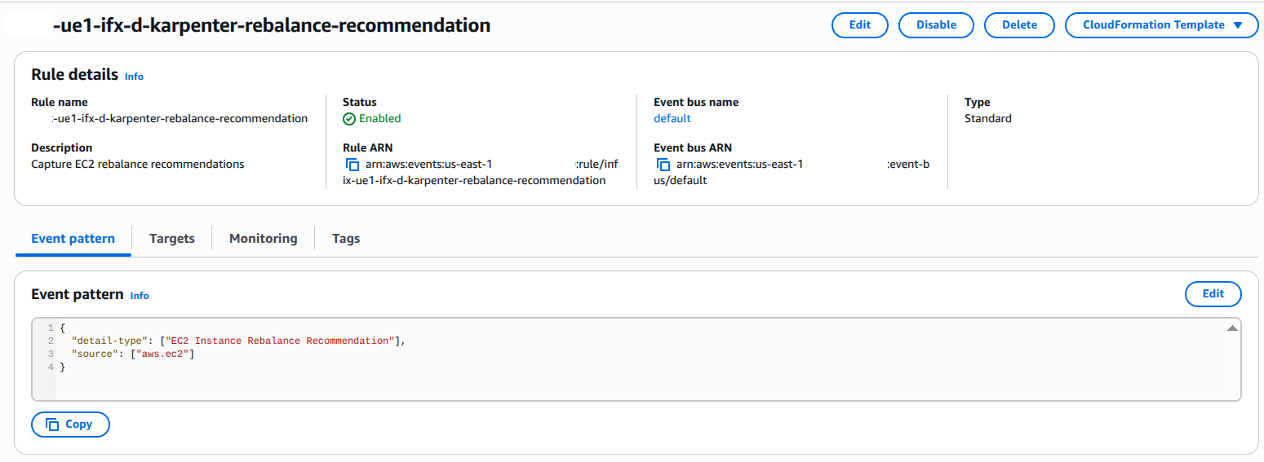The height and width of the screenshot is (462, 1264).
Task: Edit the event pattern JSON
Action: (1213, 294)
